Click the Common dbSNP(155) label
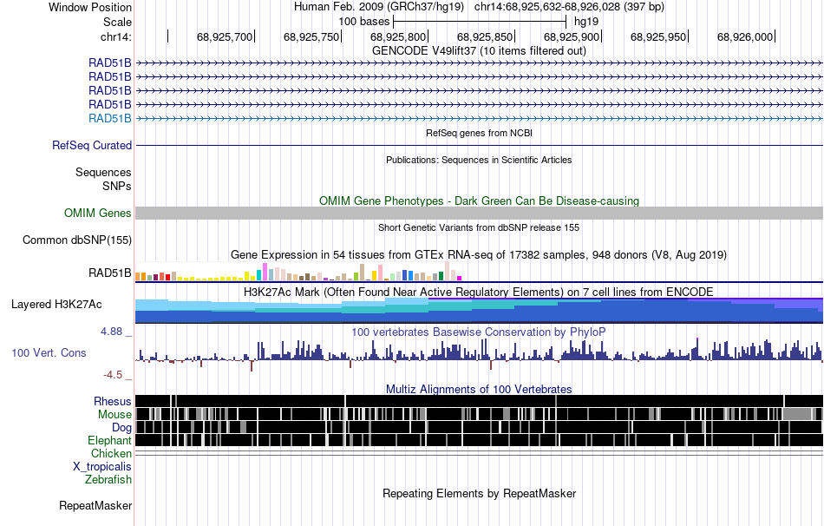 pos(77,240)
